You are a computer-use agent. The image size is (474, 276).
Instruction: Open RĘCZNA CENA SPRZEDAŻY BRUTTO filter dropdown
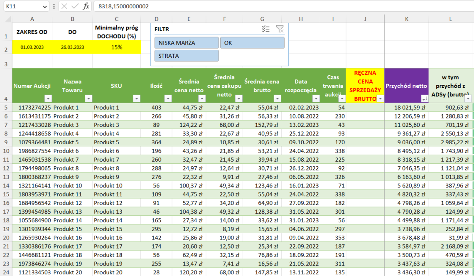[x=380, y=99]
